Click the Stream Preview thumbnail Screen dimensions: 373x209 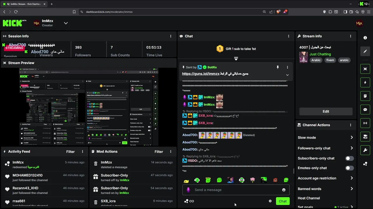coord(89,107)
